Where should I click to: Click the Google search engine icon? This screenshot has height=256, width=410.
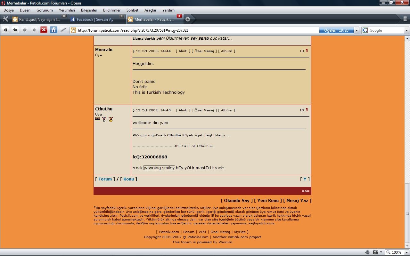pyautogui.click(x=365, y=30)
